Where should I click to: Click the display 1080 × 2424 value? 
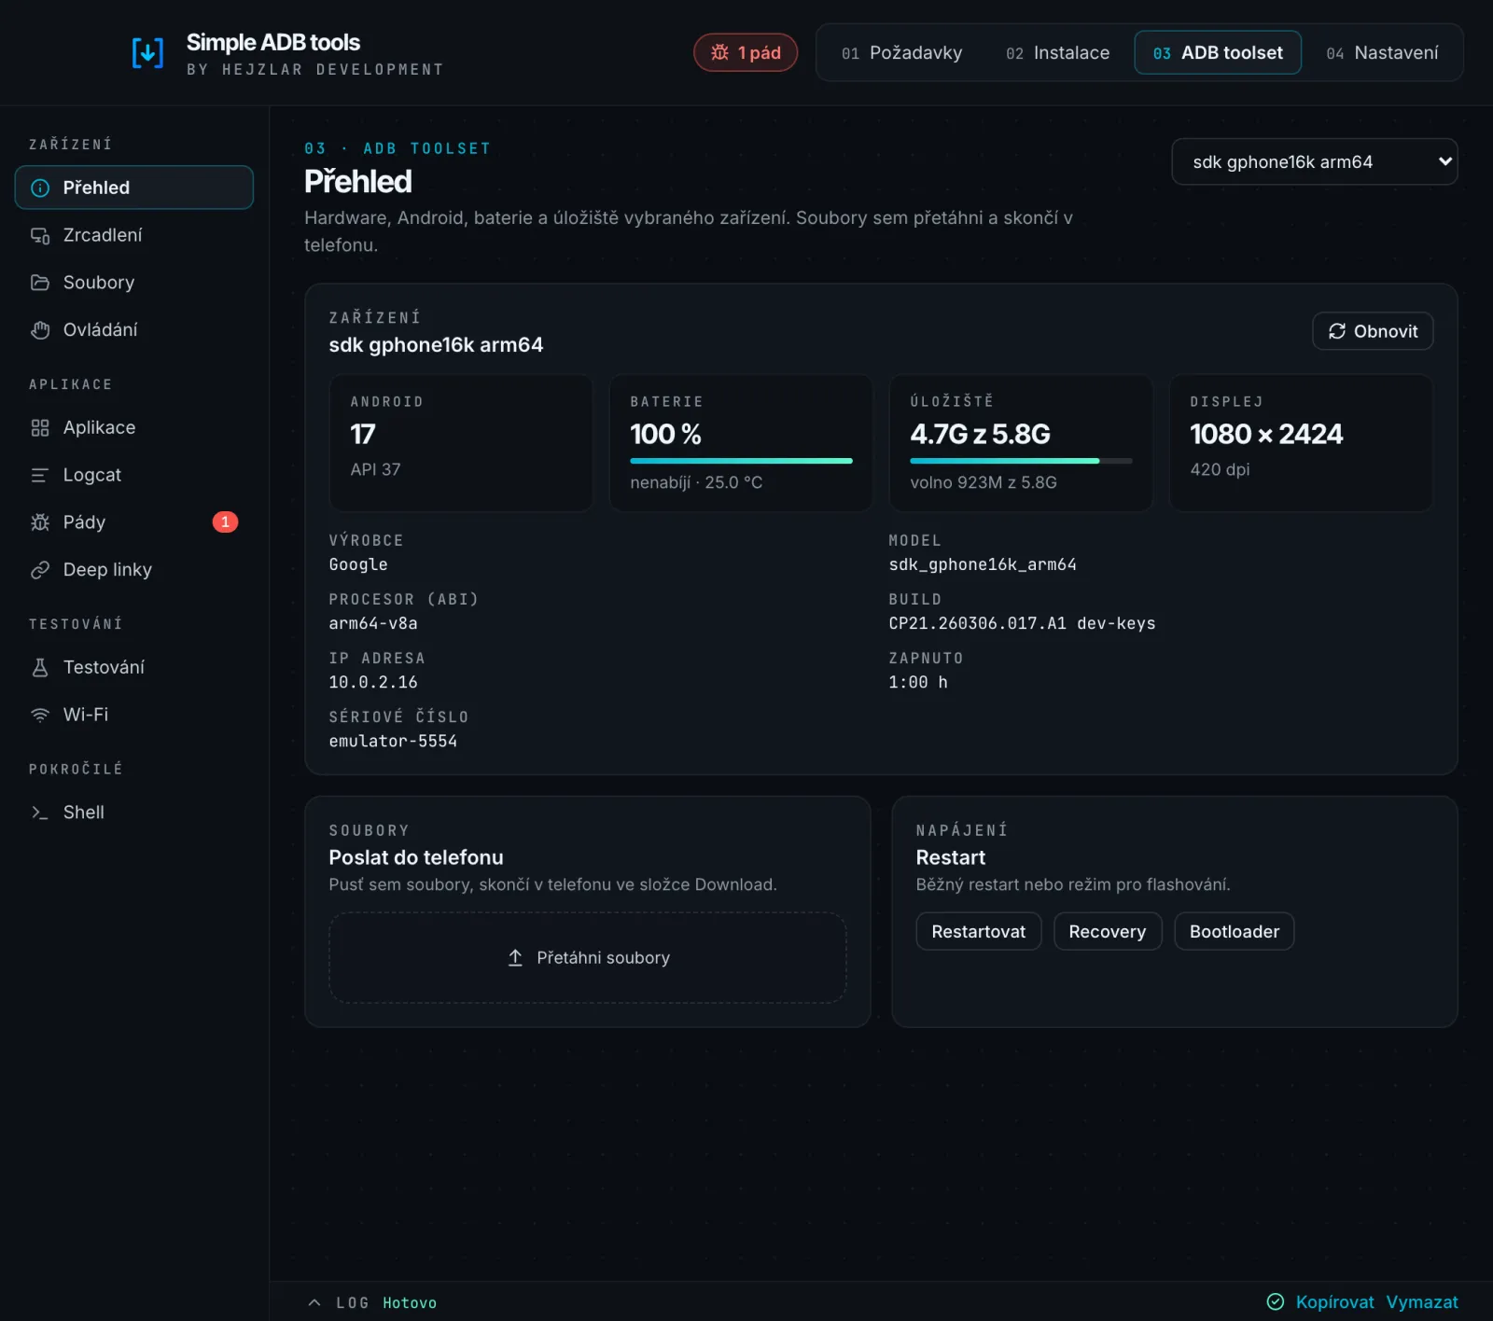point(1266,434)
